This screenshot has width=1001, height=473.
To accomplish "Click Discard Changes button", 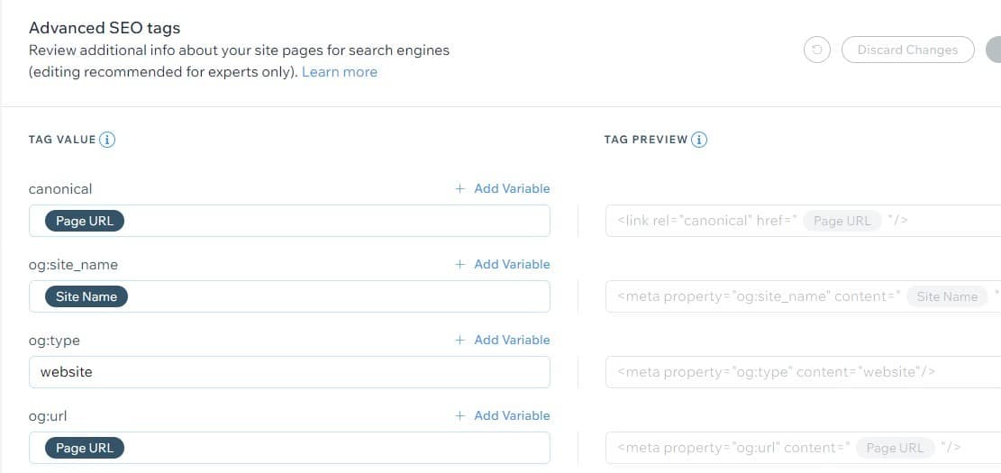I will 908,50.
